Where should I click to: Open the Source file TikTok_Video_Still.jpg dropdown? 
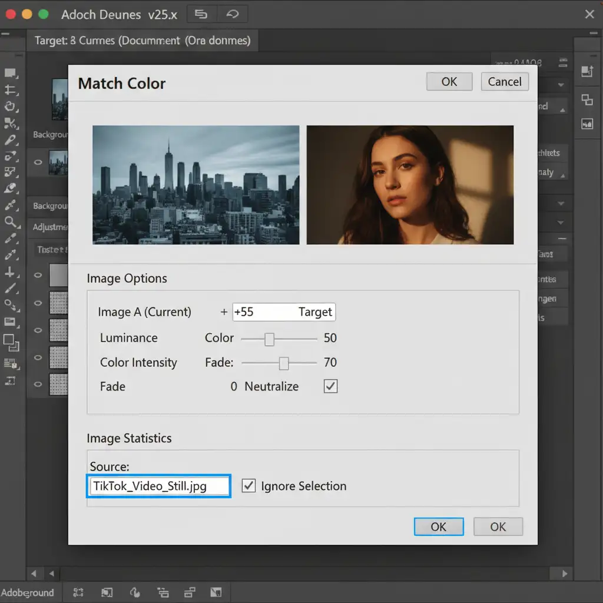(x=158, y=486)
